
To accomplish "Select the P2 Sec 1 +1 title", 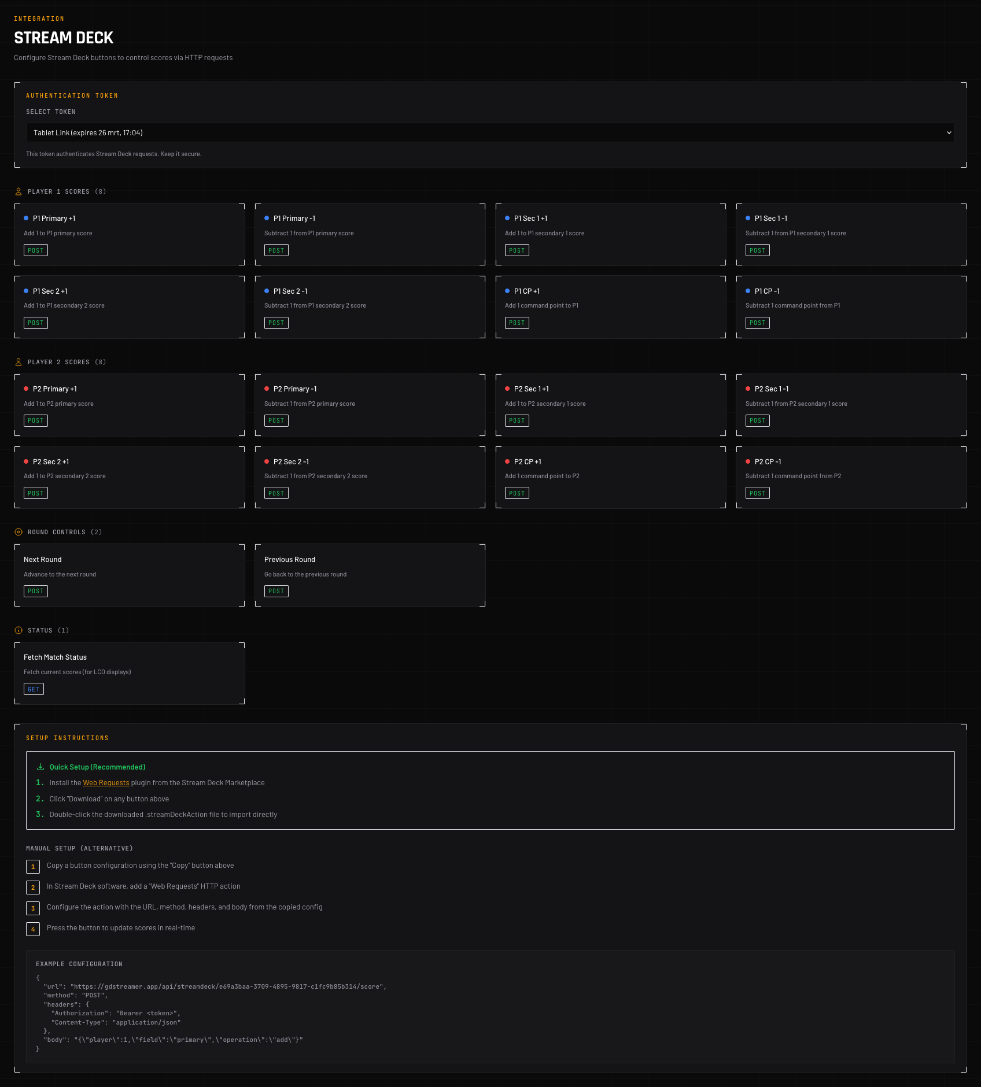I will [x=532, y=389].
